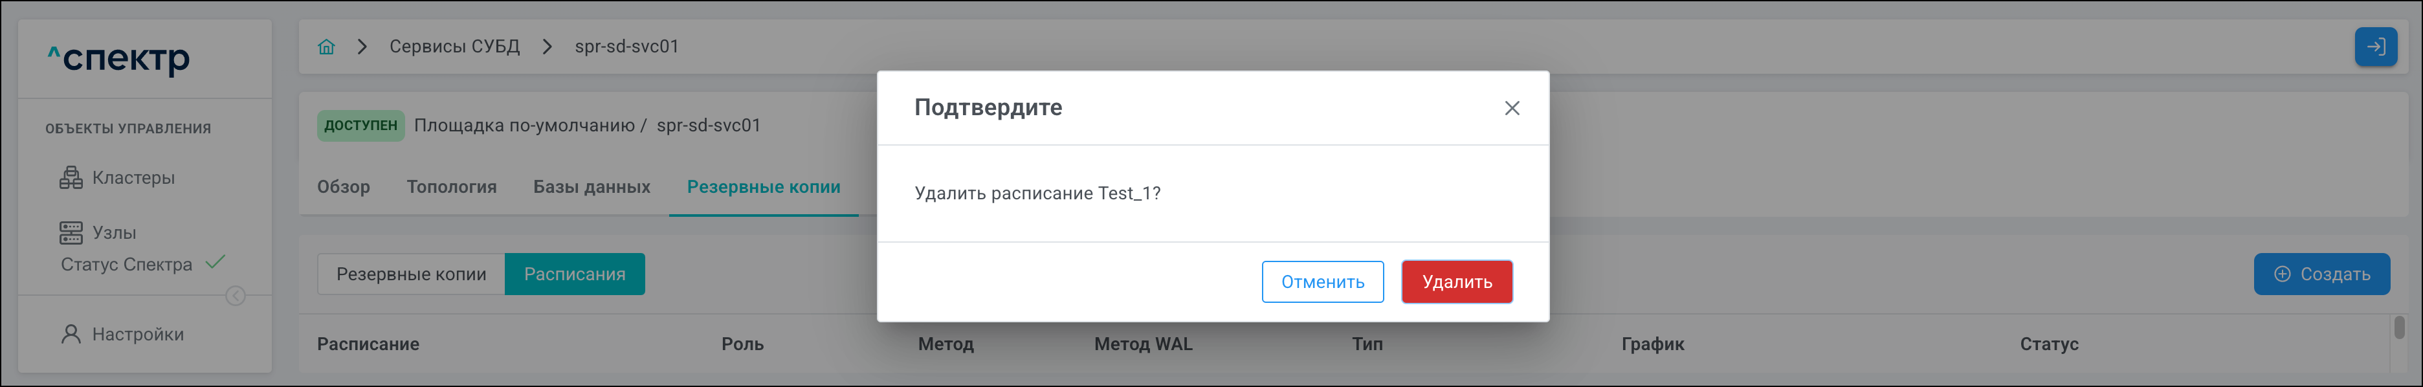Viewport: 2423px width, 387px height.
Task: Select the Резервные копии main tab
Action: pos(763,186)
